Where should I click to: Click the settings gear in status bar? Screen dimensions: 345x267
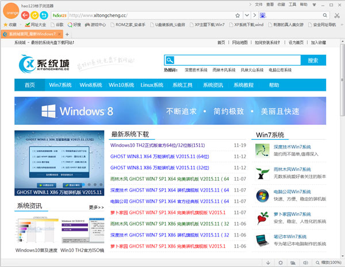click(x=281, y=262)
